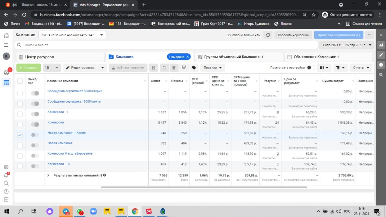Click the bottom panel icon in left sidebar

click(6, 199)
